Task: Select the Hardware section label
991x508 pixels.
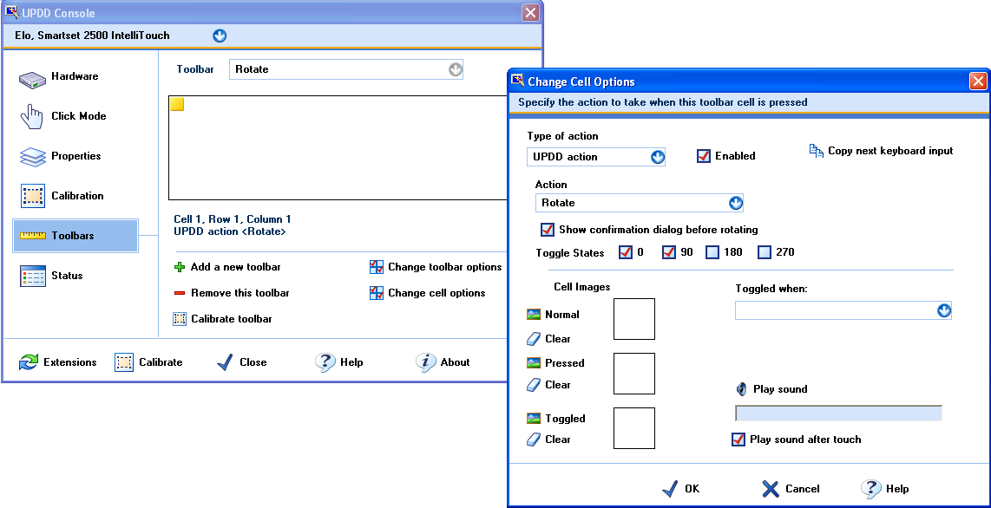Action: [75, 76]
